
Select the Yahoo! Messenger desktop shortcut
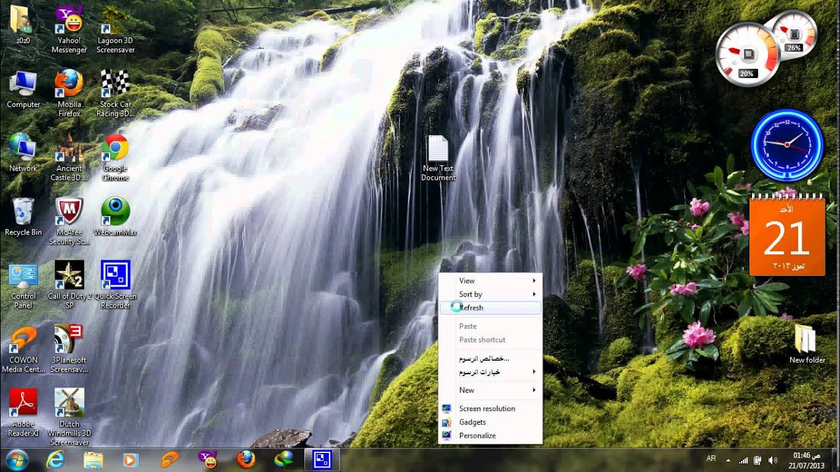pyautogui.click(x=69, y=29)
